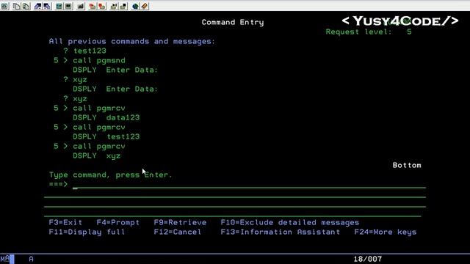Click the F4=Prompt function key label
This screenshot has height=264, width=470.
pyautogui.click(x=118, y=222)
